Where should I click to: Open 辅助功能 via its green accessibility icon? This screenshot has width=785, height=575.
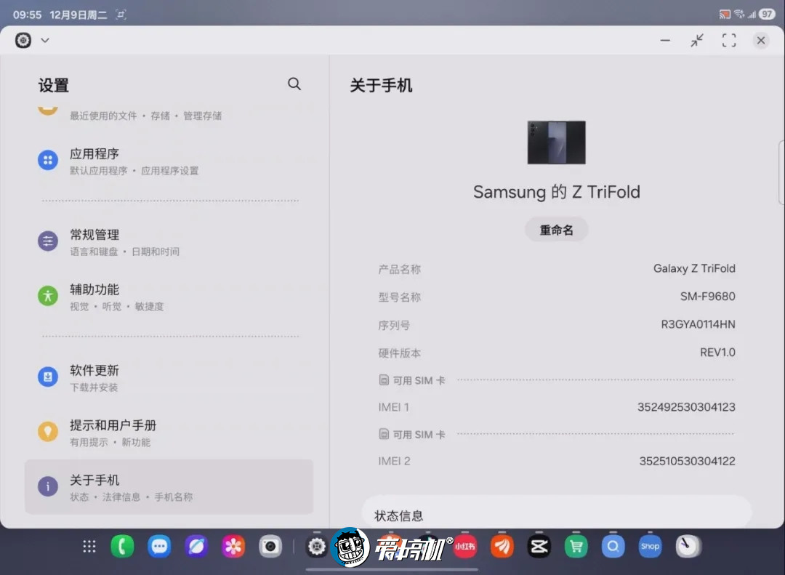(48, 296)
